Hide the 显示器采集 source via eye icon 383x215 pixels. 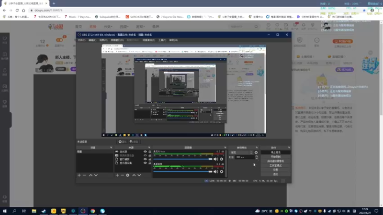pos(145,163)
